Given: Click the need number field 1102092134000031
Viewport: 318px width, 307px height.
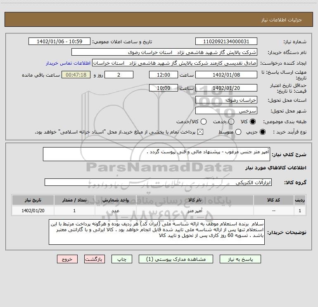Looking at the screenshot, I should 226,42.
